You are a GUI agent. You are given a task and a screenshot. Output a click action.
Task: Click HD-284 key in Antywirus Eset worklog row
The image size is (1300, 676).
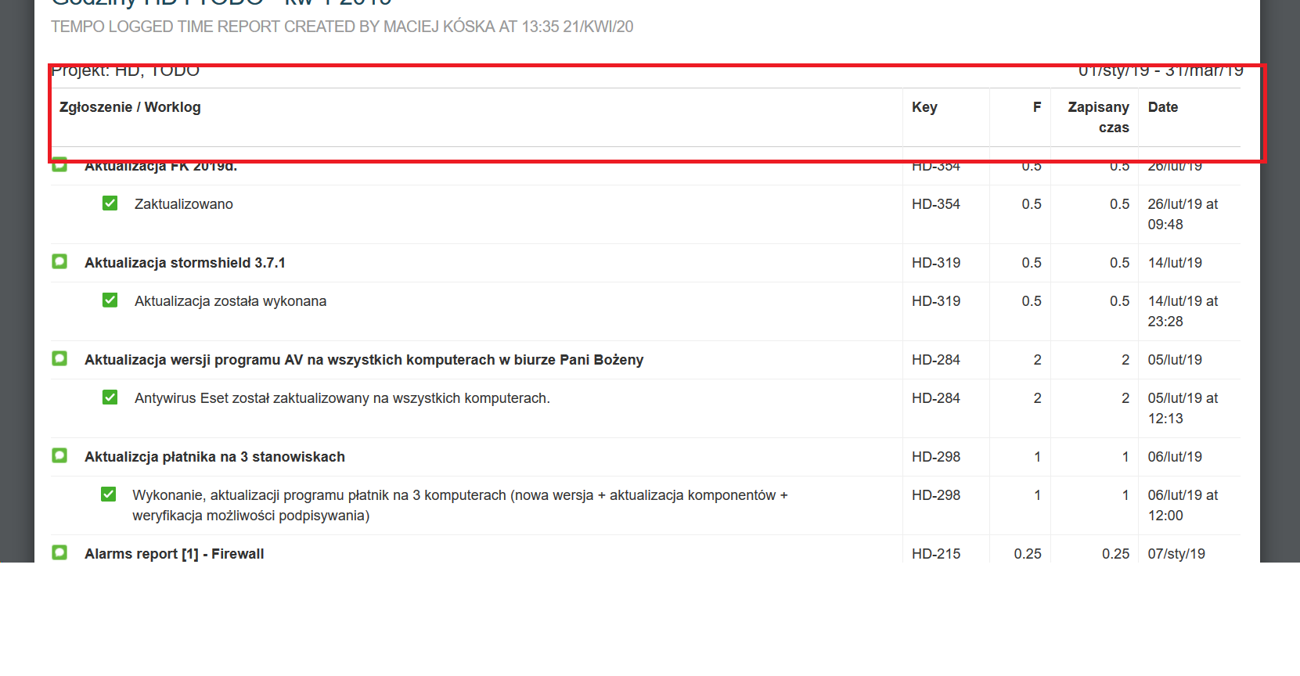935,398
